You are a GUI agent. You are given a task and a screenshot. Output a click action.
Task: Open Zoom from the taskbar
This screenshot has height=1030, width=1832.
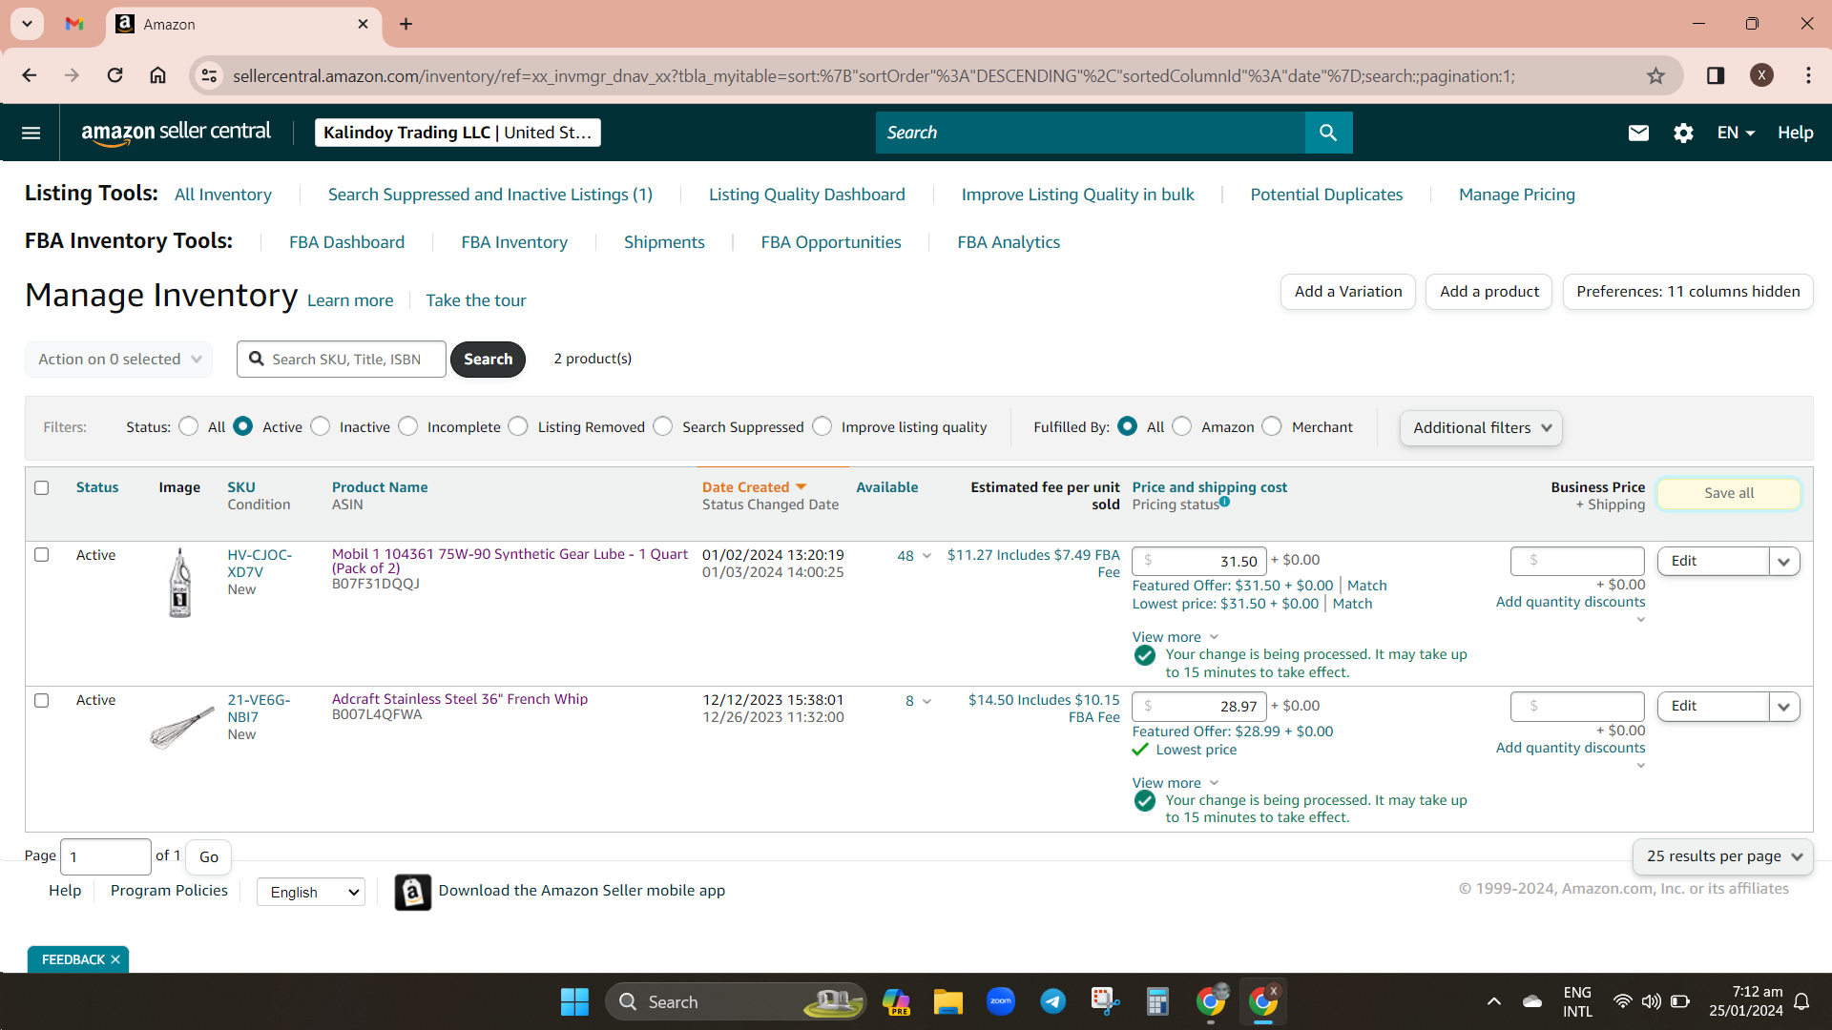[1000, 1002]
